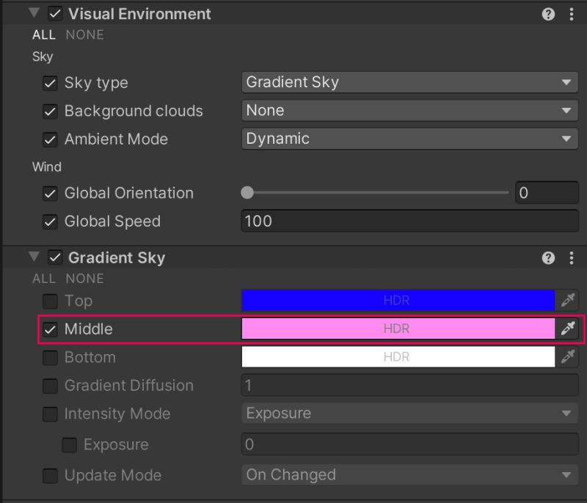This screenshot has height=503, width=587.
Task: Open help for Visual Environment component
Action: coord(547,13)
